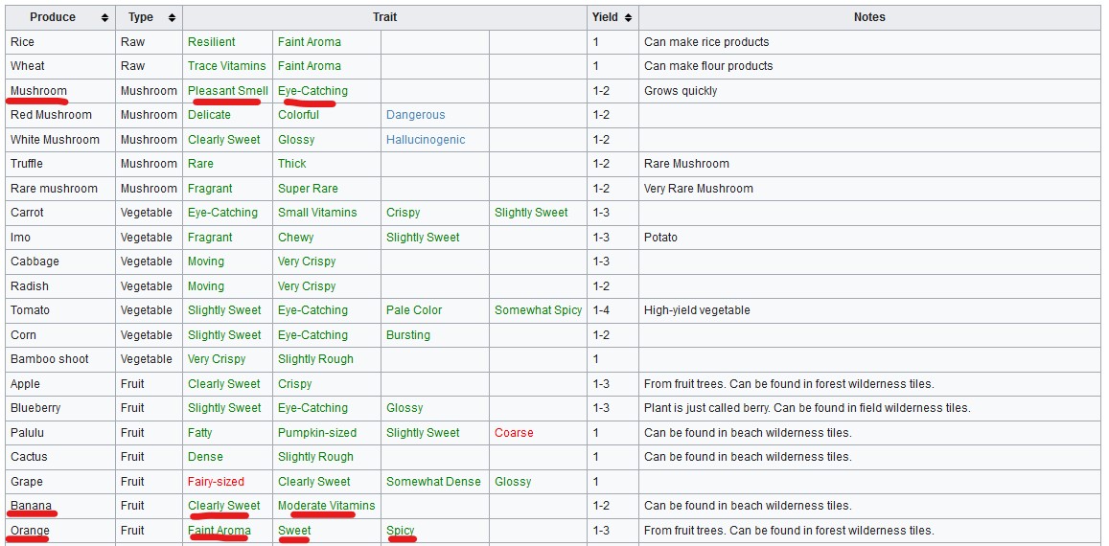Open the Bursting trait in Corn row
The image size is (1109, 546).
407,335
